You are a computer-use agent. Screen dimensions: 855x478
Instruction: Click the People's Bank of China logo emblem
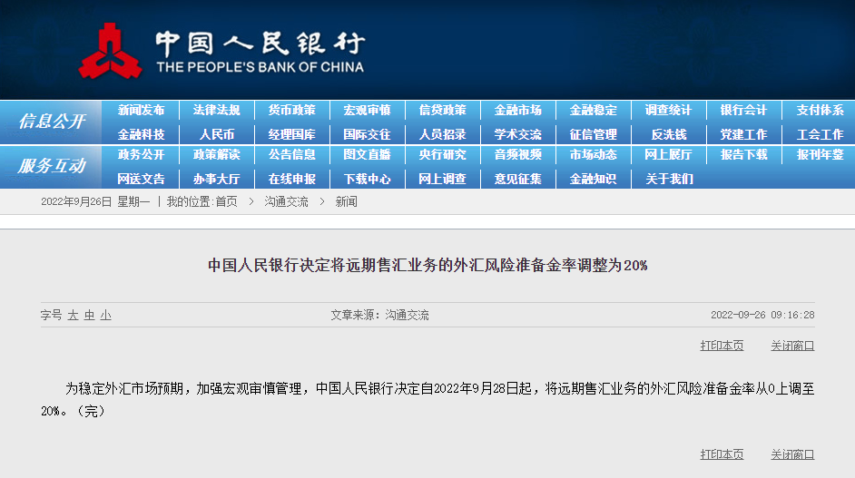coord(110,52)
